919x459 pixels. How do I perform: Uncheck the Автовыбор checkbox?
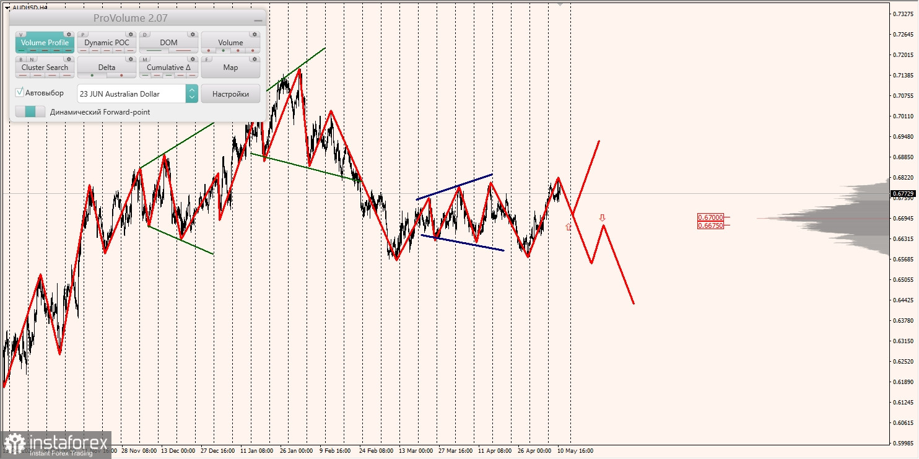click(x=20, y=92)
